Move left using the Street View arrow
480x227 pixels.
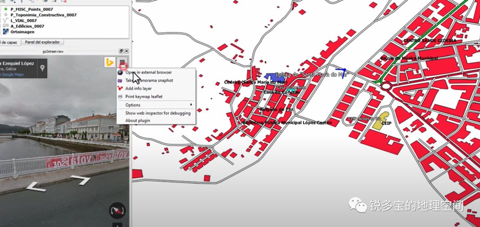tap(36, 187)
